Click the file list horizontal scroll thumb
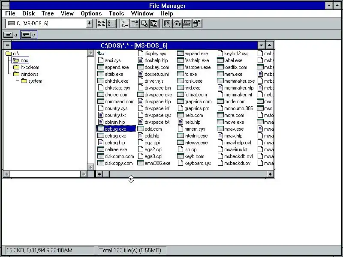Image resolution: width=343 pixels, height=257 pixels. [106, 174]
